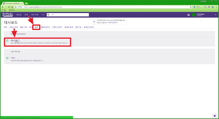Switch to the 동영상 관리자 tab
The image size is (219, 119).
pos(89,27)
